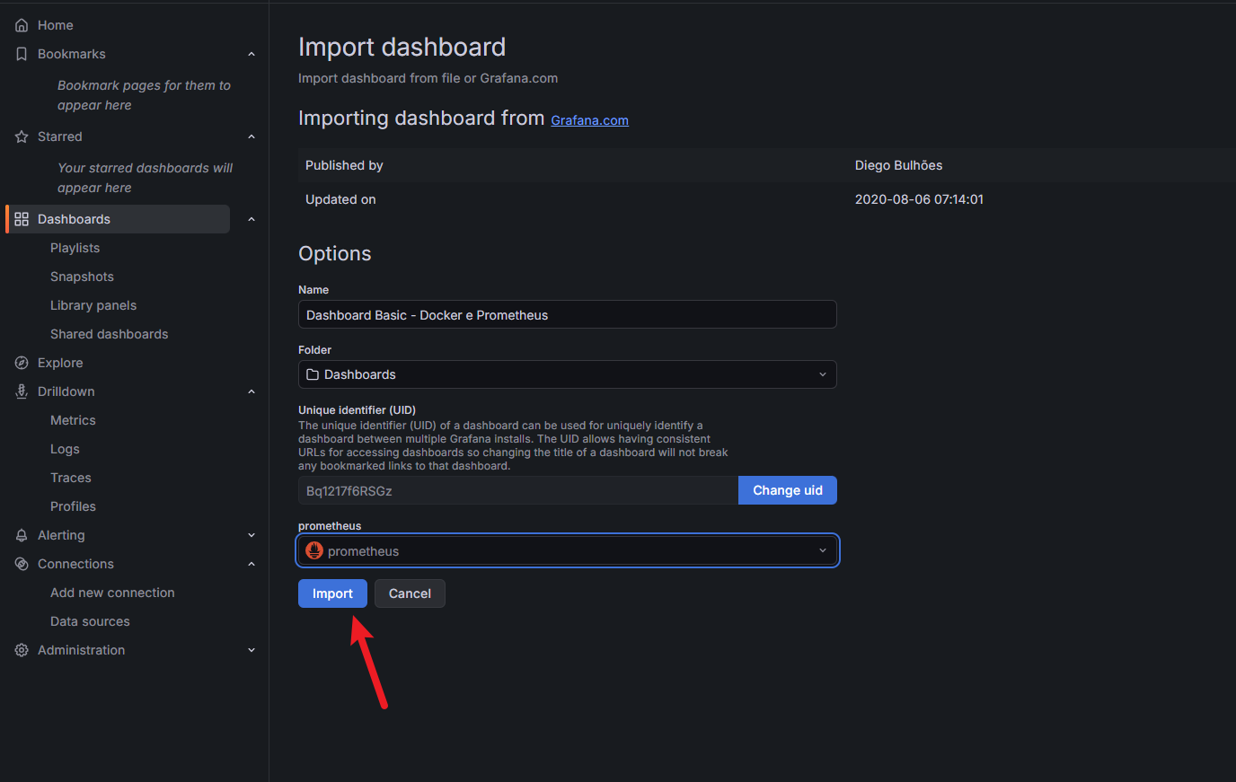Click the Import button
The width and height of the screenshot is (1236, 782).
(332, 593)
